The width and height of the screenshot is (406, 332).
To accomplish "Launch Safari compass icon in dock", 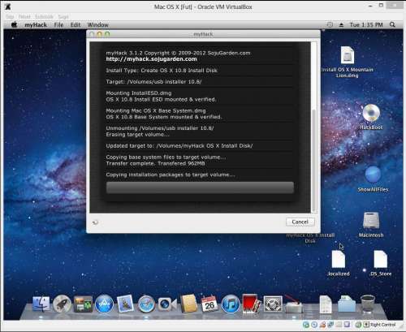I will (146, 304).
